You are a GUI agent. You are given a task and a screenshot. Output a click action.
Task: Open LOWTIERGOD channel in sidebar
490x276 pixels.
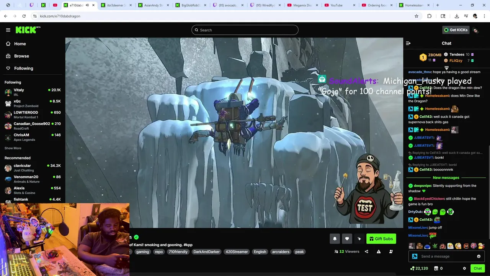coord(33,115)
